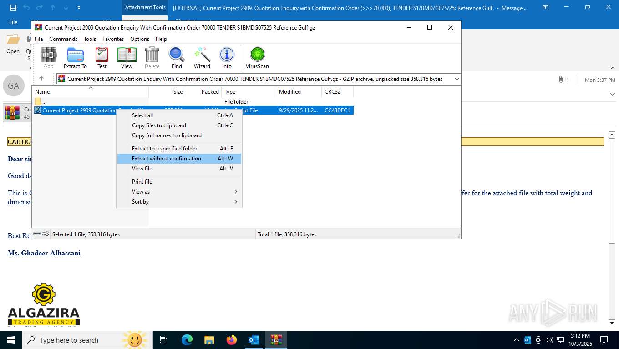Sort by the Size column header

pos(167,91)
